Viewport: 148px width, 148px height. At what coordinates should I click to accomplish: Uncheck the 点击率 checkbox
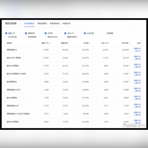(46, 33)
